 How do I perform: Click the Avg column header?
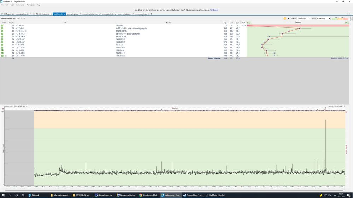(x=225, y=23)
